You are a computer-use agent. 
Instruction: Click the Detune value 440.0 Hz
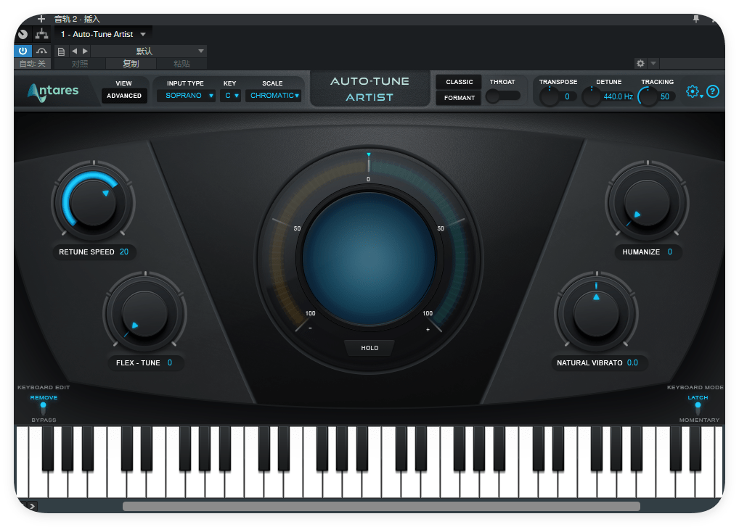618,96
